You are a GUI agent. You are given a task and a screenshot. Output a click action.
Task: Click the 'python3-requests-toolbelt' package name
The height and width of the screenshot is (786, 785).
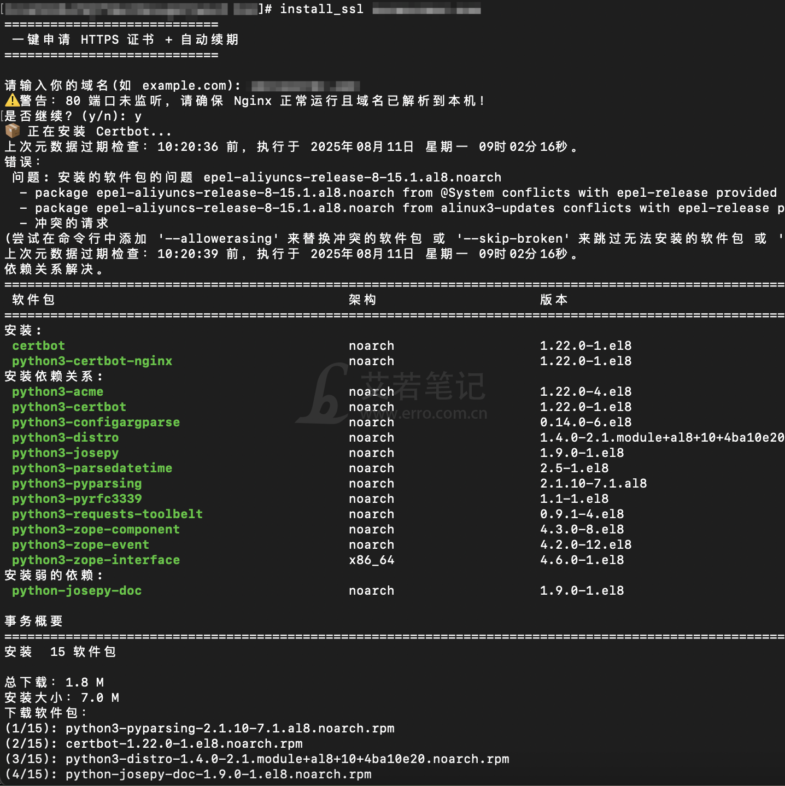(x=107, y=514)
